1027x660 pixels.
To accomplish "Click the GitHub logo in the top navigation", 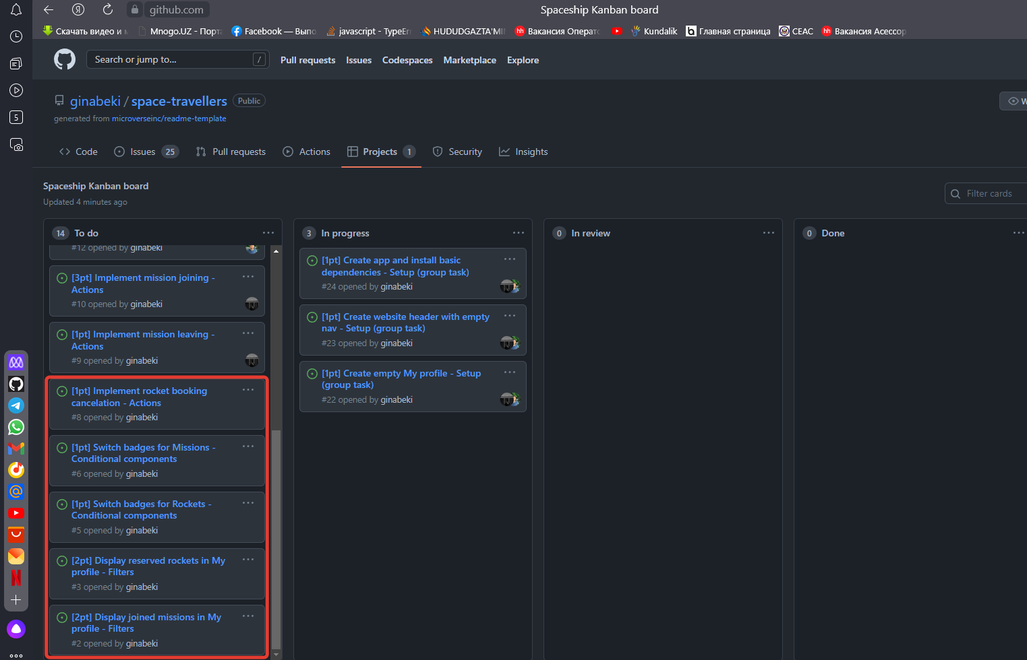I will click(x=64, y=59).
